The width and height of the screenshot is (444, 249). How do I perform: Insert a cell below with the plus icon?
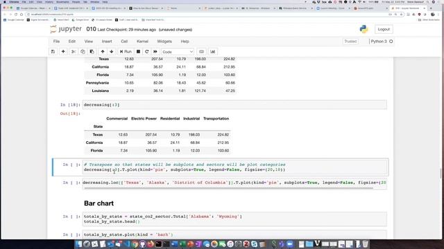pyautogui.click(x=63, y=52)
